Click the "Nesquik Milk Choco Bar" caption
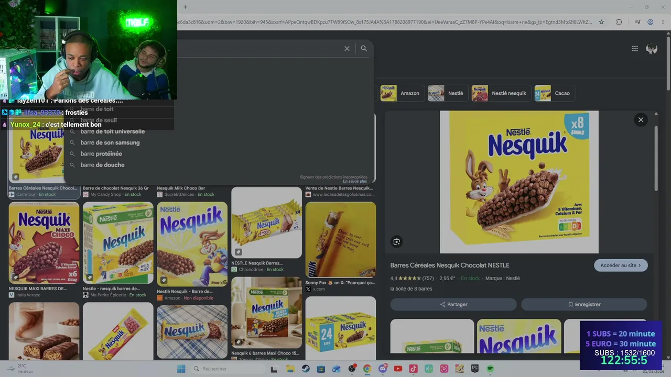The image size is (671, 377). pyautogui.click(x=181, y=188)
